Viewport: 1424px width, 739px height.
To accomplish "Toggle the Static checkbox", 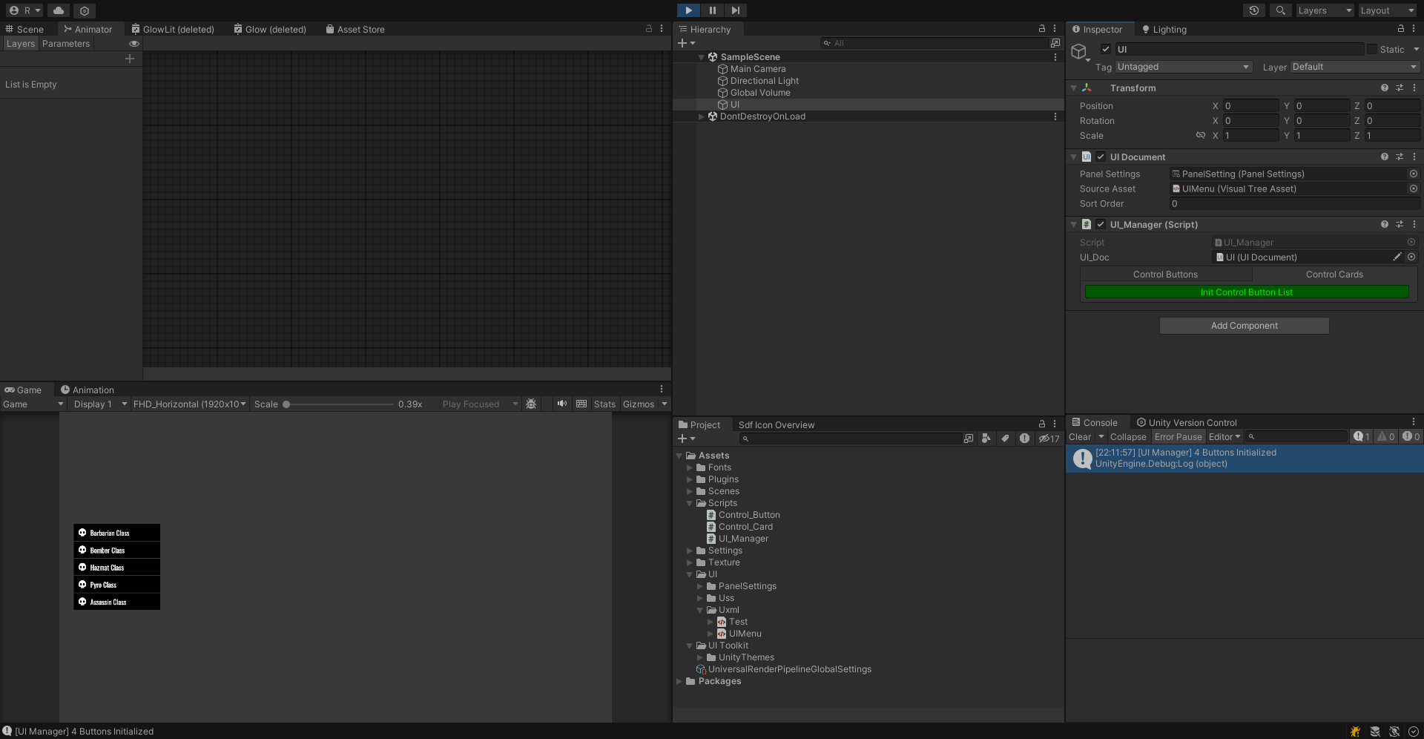I will 1372,50.
